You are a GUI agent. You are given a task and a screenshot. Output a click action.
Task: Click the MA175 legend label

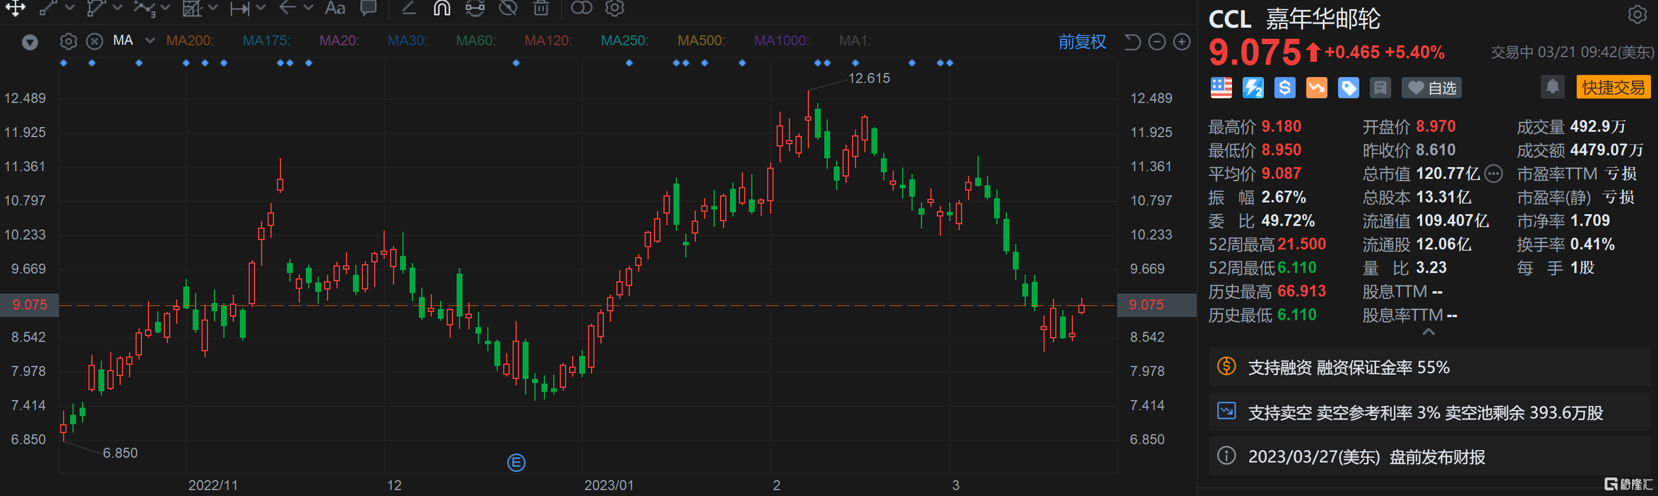click(x=266, y=41)
